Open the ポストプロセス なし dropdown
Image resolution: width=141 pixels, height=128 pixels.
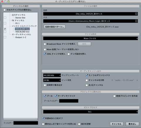90,112
